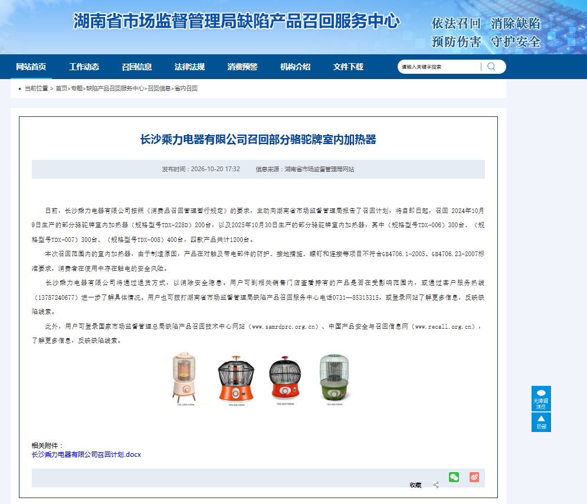Open the 网站首页 nav tab
This screenshot has width=587, height=504.
[31, 67]
